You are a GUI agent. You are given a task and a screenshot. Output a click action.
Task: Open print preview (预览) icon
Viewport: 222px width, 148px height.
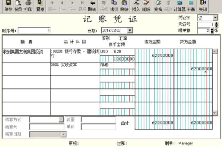(18, 6)
